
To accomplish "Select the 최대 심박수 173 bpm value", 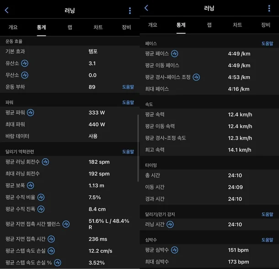I will [238, 262].
